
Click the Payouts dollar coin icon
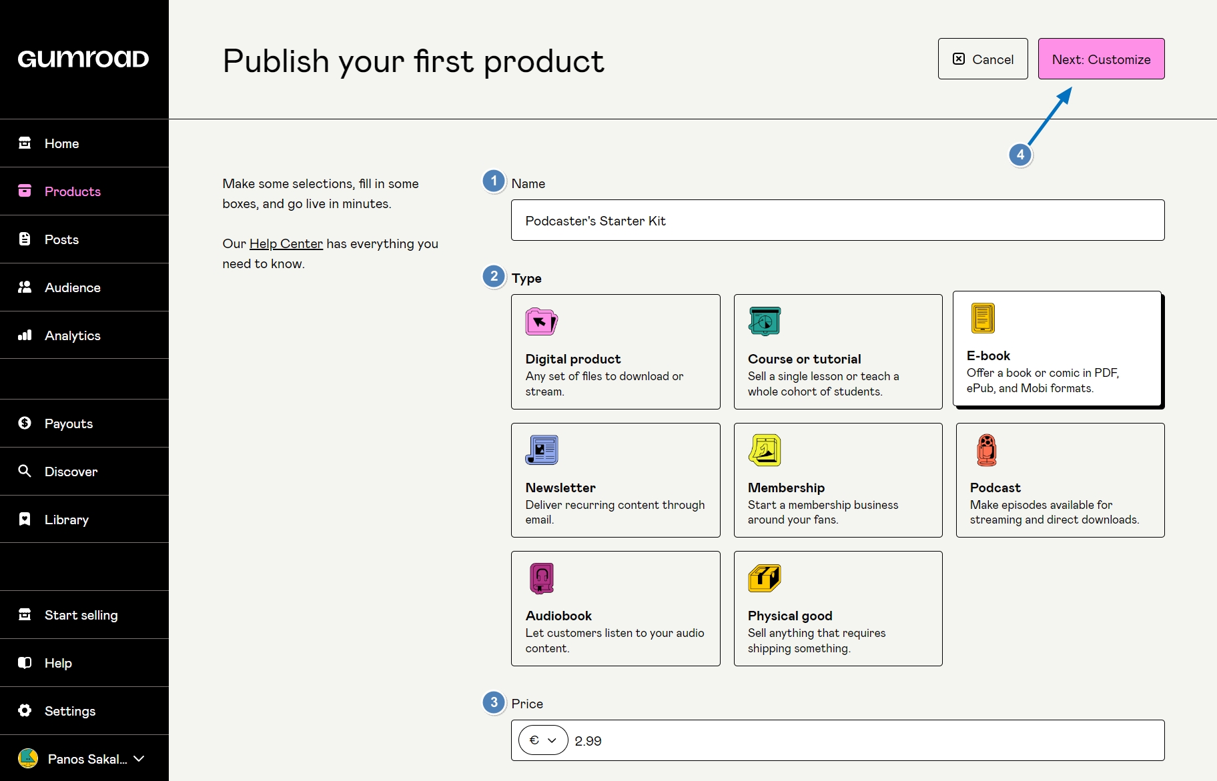(x=25, y=424)
